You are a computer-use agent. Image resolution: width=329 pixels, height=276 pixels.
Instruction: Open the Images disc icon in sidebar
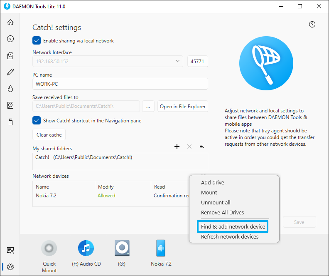pyautogui.click(x=10, y=39)
